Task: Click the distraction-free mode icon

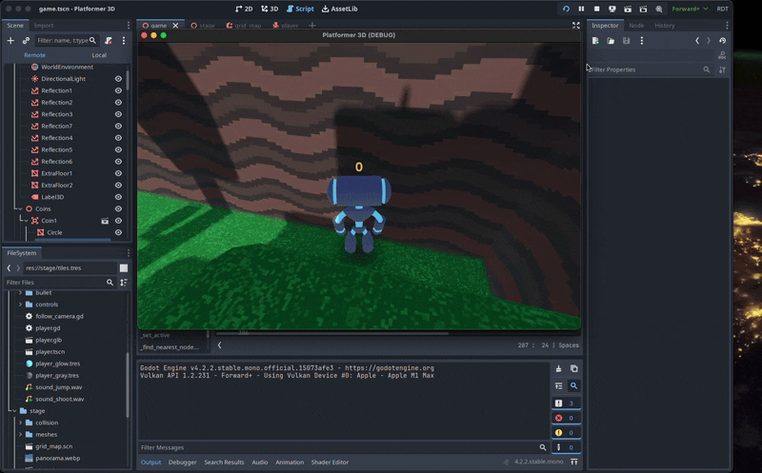Action: coord(575,26)
